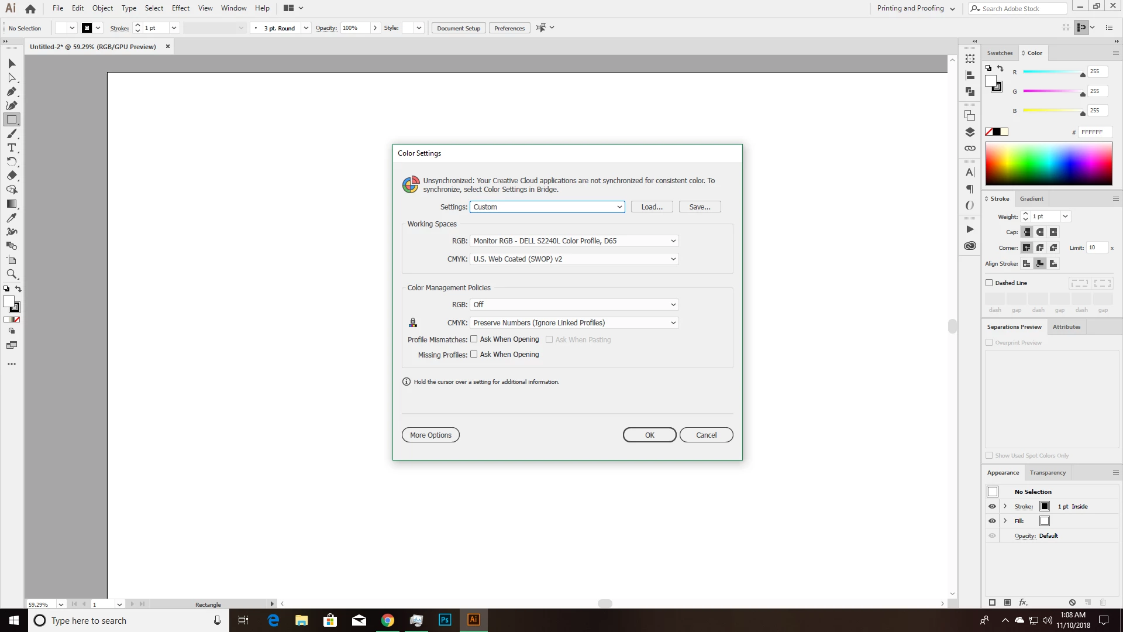1123x632 pixels.
Task: Enable Missing Profiles Ask When Opening
Action: tap(474, 355)
